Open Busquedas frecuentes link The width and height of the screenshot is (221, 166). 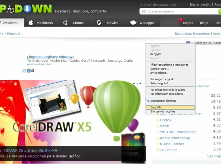(x=192, y=33)
